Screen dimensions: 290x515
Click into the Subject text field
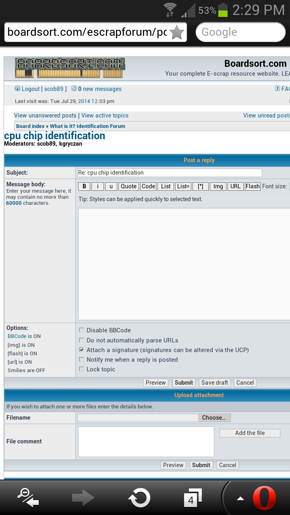tap(170, 173)
